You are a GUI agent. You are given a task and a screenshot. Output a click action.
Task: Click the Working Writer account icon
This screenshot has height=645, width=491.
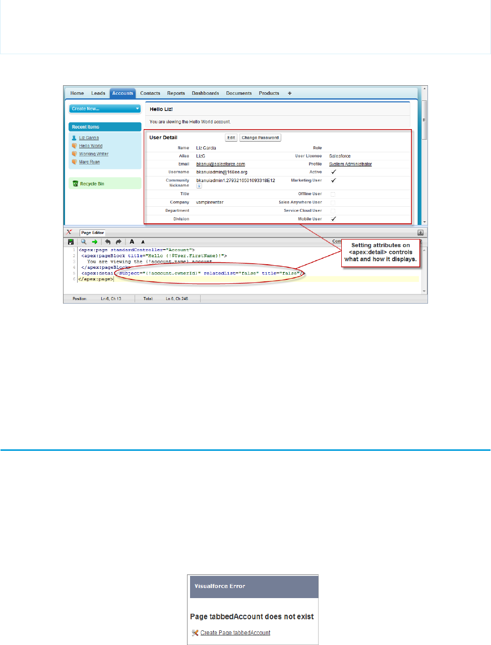(x=75, y=154)
